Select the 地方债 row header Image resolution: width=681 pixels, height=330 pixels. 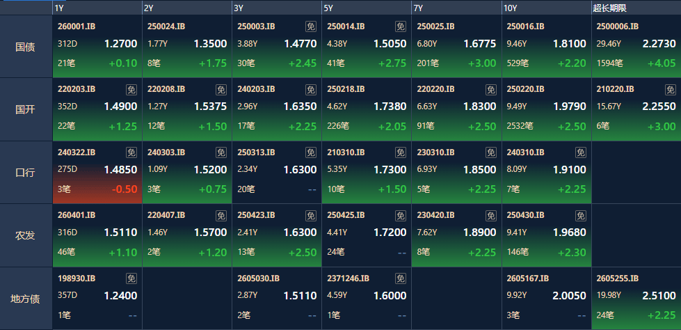point(26,299)
